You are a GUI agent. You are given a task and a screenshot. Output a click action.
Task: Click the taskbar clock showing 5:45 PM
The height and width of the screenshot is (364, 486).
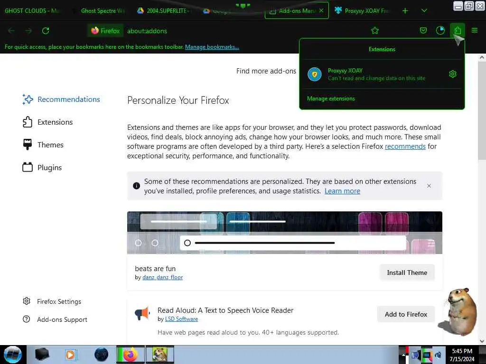462,355
